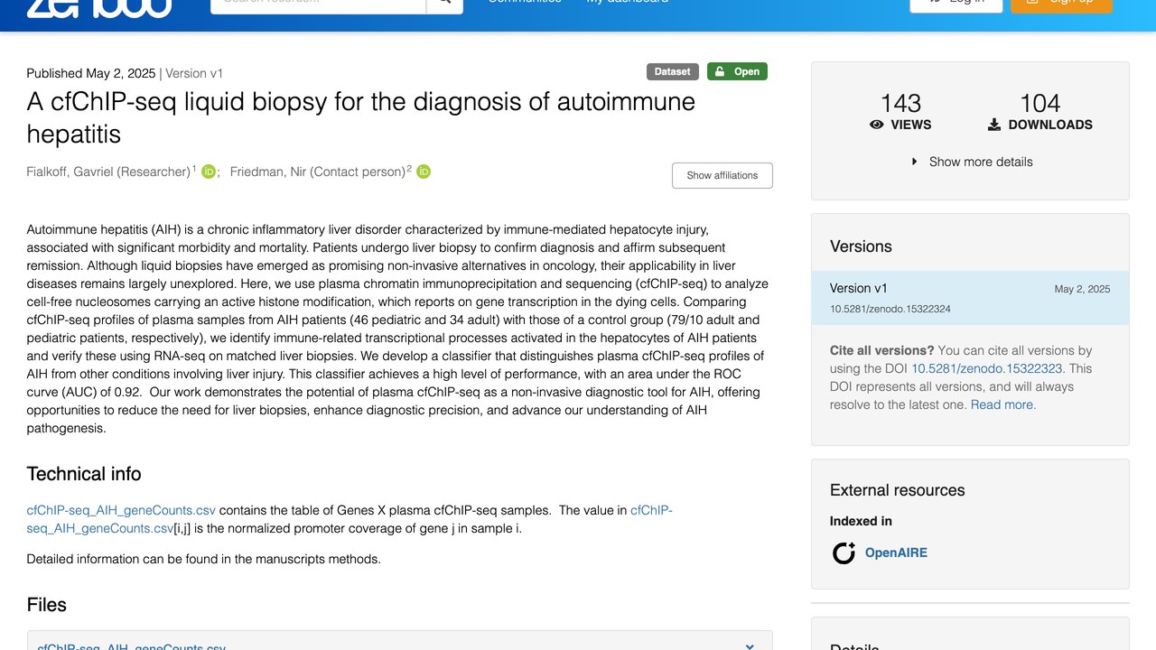
Task: Click the OpenAIRE logo icon
Action: coord(844,552)
